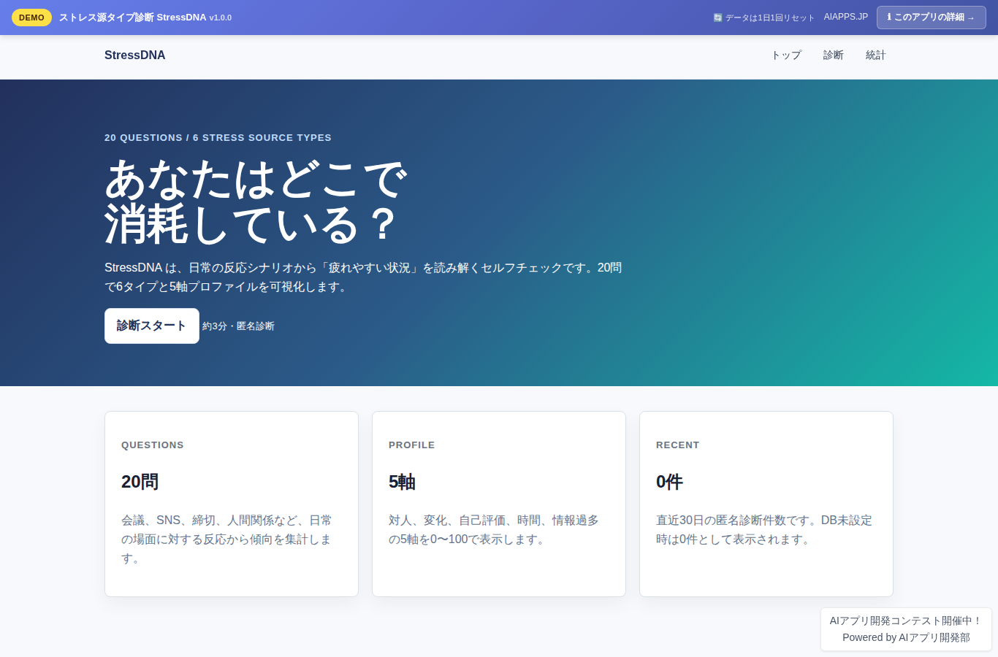Open the 統計 nav item
Viewport: 998px width, 657px height.
tap(876, 55)
